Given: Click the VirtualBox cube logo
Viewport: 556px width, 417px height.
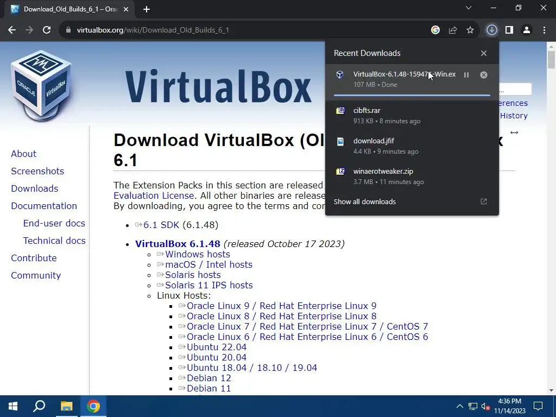Looking at the screenshot, I should coord(41,86).
